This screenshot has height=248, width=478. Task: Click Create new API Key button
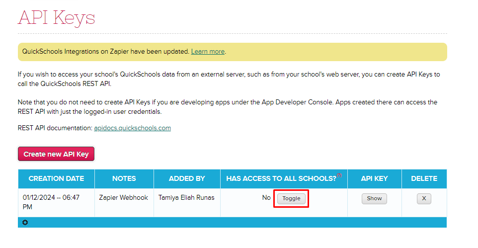pyautogui.click(x=56, y=154)
